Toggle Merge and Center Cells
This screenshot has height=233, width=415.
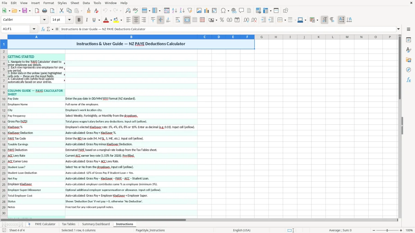187,20
